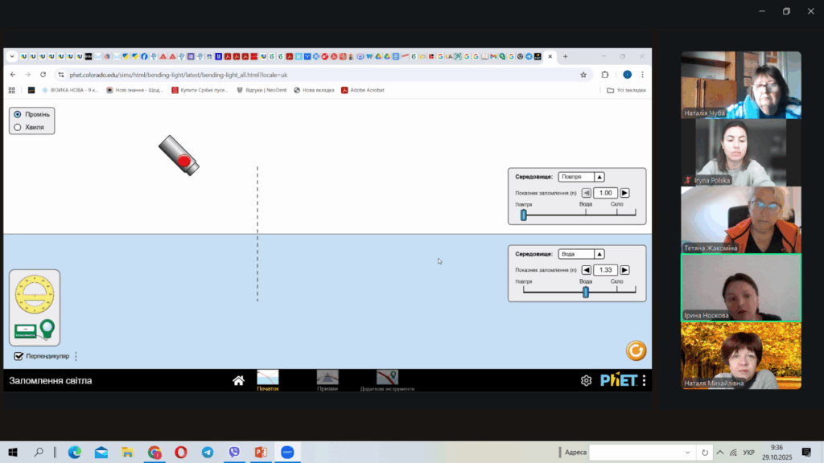The height and width of the screenshot is (463, 824).
Task: Switch to the Призми screen
Action: [328, 380]
